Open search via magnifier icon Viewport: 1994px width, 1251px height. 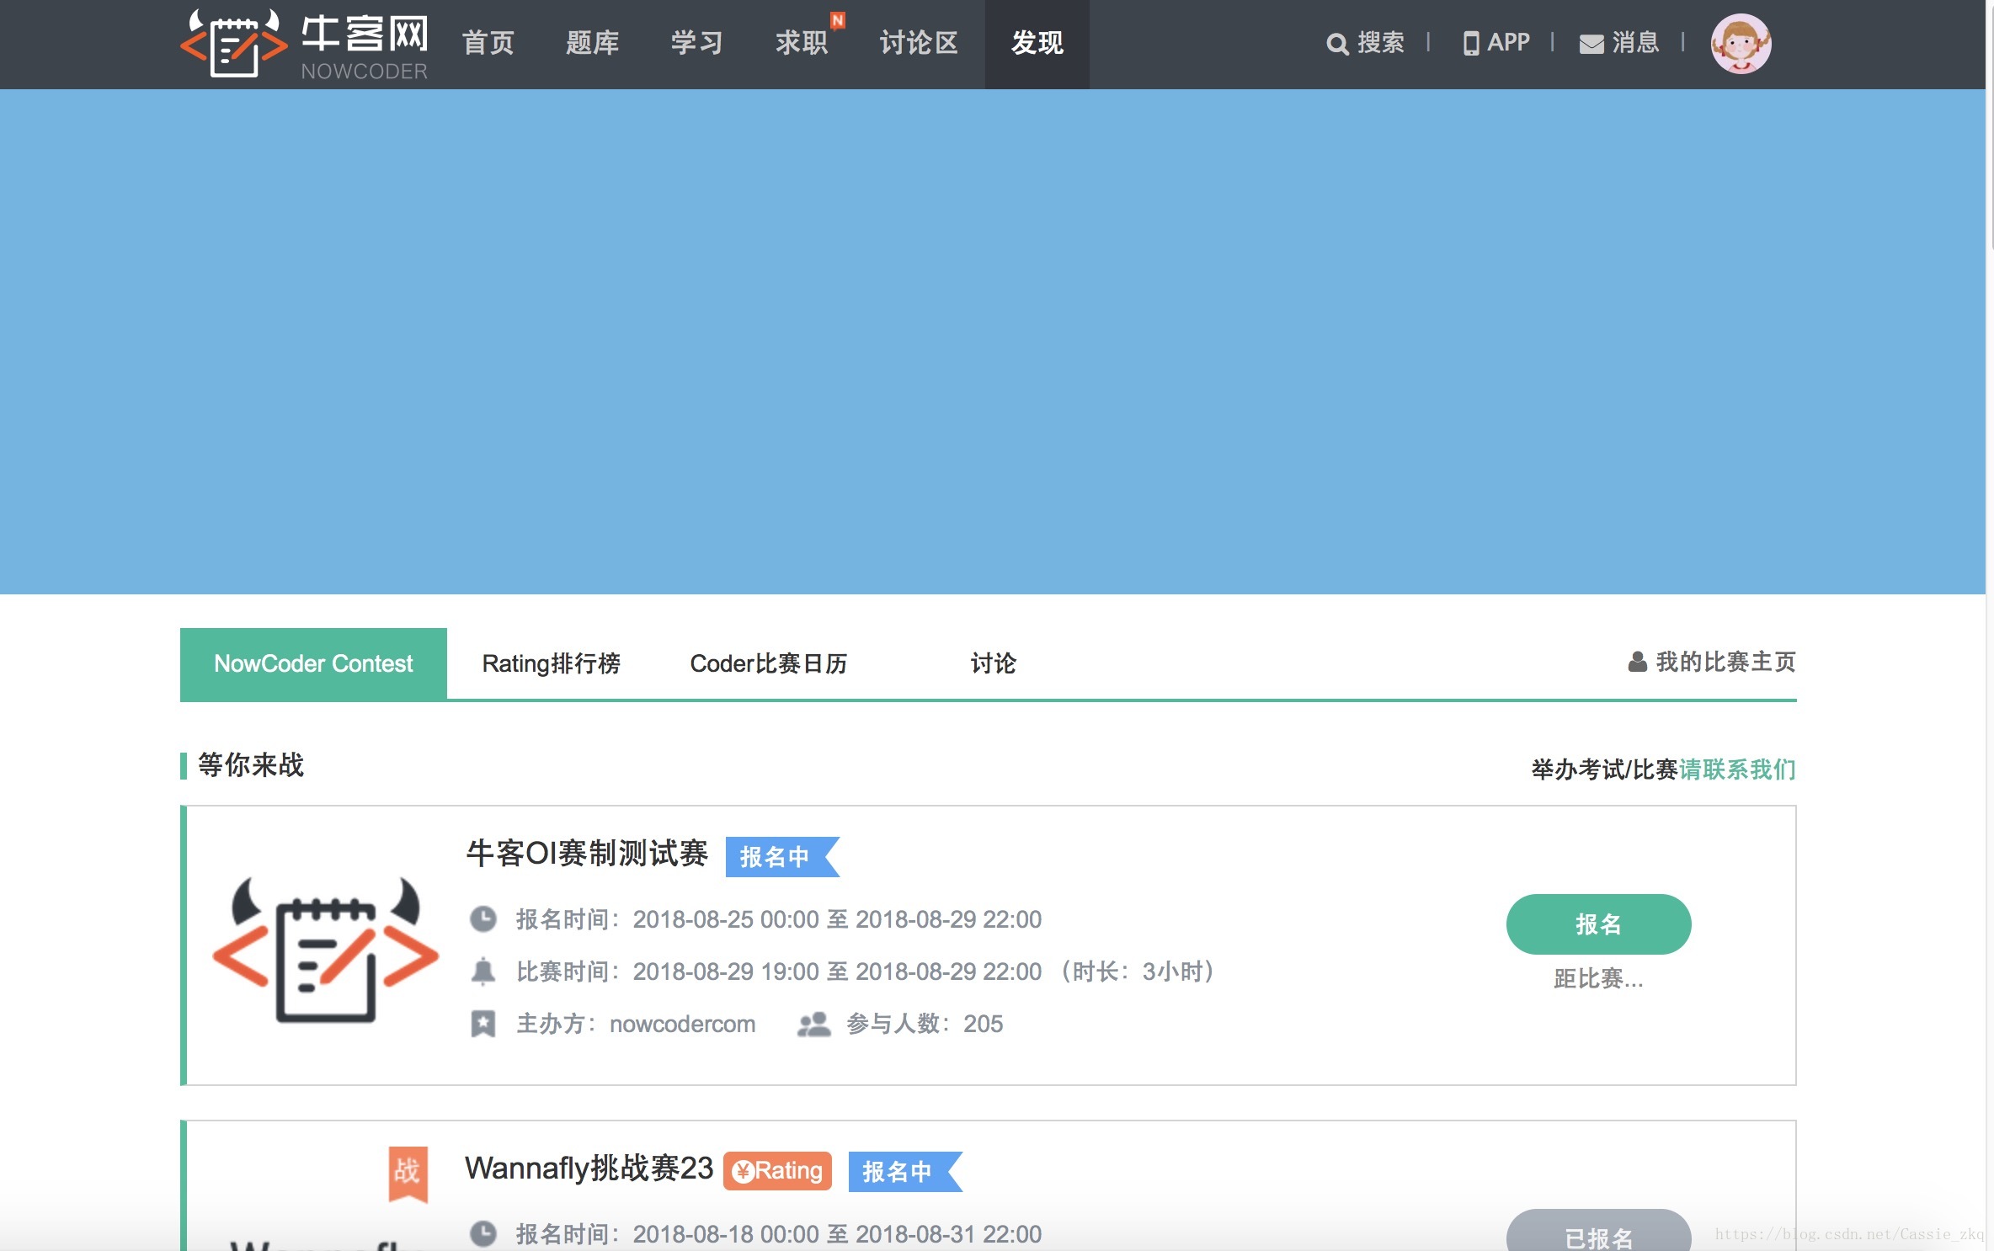1336,44
